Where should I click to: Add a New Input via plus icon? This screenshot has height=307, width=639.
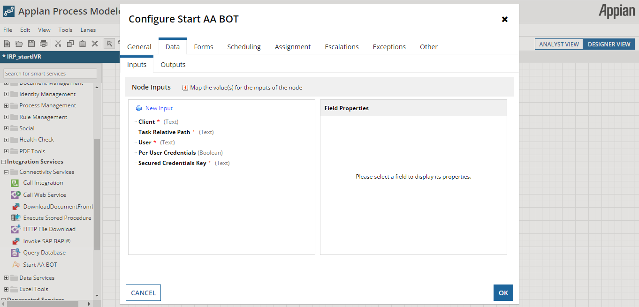click(x=139, y=108)
